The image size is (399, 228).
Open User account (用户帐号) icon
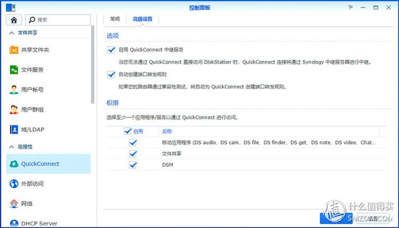click(x=14, y=90)
